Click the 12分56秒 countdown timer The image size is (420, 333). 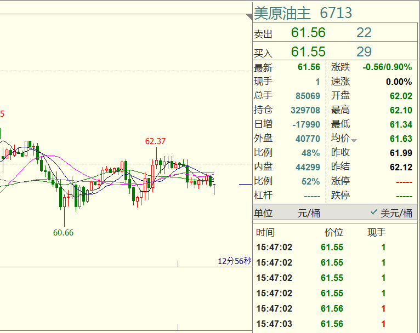point(234,261)
